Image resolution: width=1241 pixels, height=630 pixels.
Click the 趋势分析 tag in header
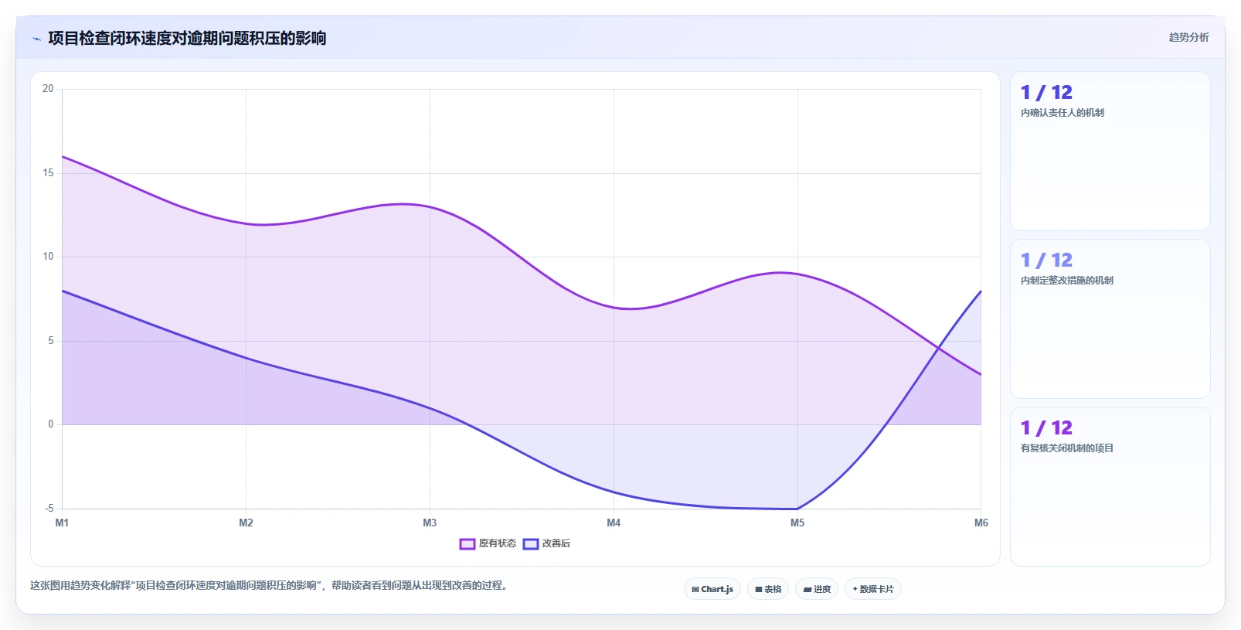[1188, 37]
